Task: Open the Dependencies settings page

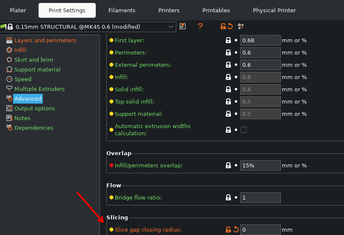Action: pos(34,128)
